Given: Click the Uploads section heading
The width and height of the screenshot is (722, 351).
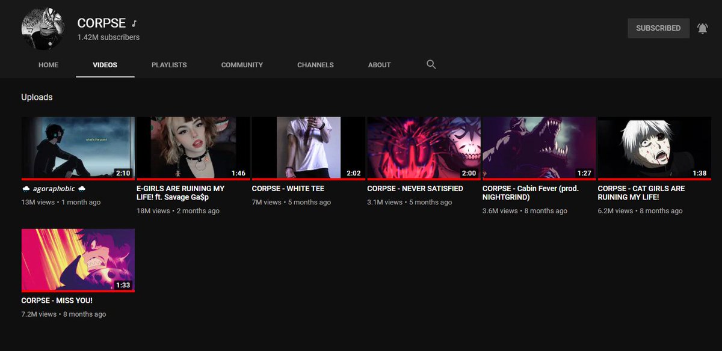Looking at the screenshot, I should pos(37,97).
